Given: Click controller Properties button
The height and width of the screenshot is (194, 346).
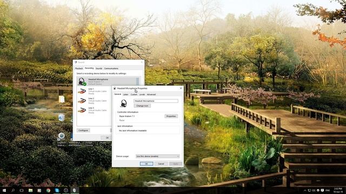Looking at the screenshot, I should click(171, 116).
